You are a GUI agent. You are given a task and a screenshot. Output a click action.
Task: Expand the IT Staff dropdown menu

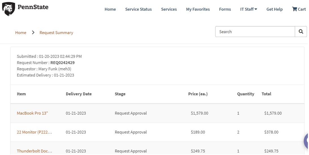249,9
